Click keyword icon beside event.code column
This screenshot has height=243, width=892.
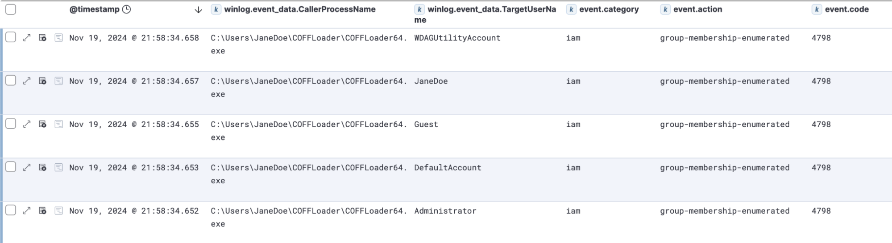click(x=817, y=9)
